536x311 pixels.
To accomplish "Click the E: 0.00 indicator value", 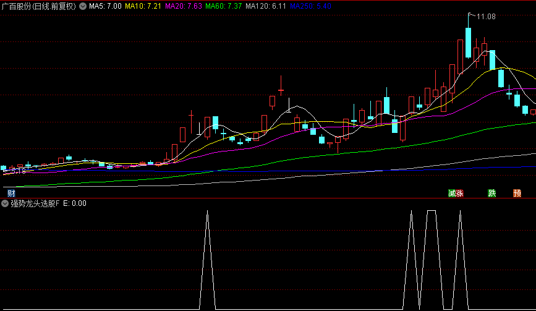I will (75, 203).
